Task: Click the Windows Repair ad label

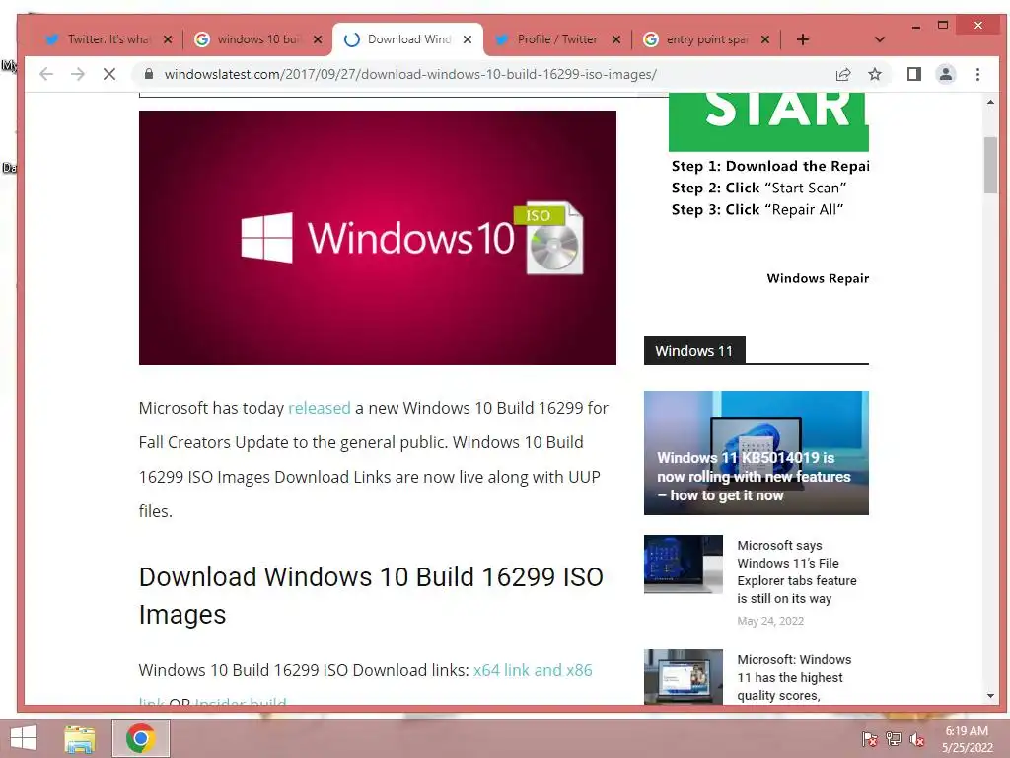Action: point(818,278)
